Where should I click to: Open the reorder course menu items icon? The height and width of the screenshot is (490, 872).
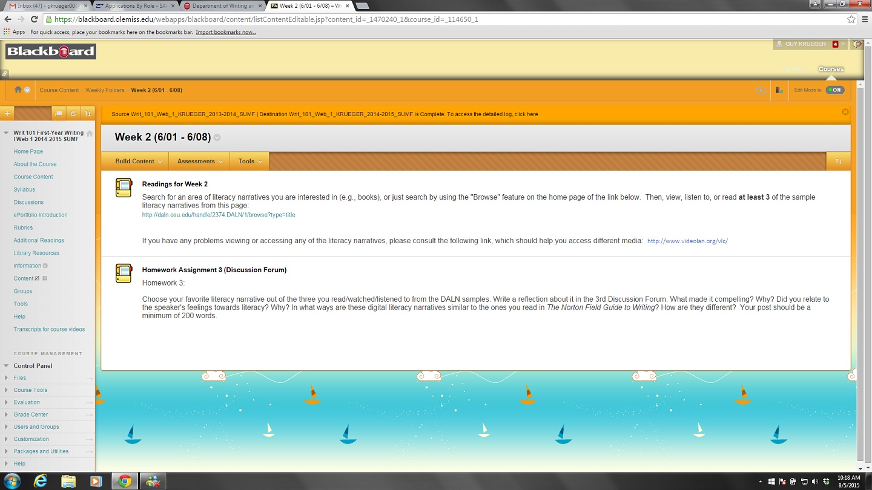tap(88, 113)
